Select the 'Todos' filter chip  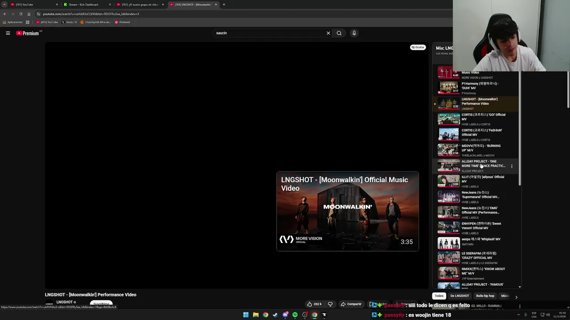[439, 296]
